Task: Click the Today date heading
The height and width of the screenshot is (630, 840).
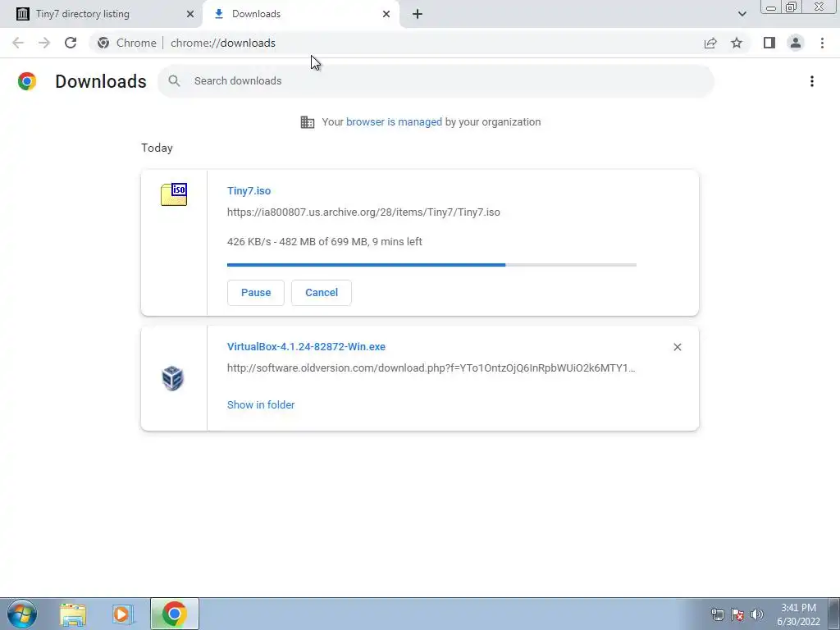Action: click(x=157, y=148)
